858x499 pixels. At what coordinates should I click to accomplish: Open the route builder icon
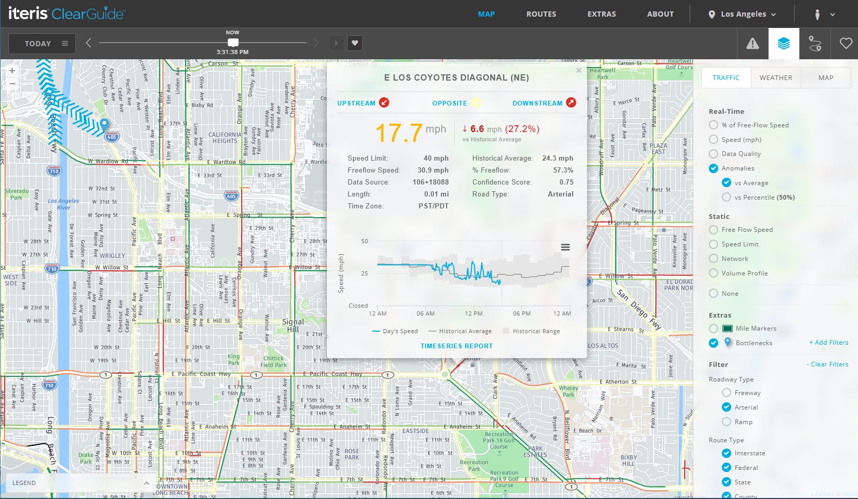pyautogui.click(x=815, y=44)
